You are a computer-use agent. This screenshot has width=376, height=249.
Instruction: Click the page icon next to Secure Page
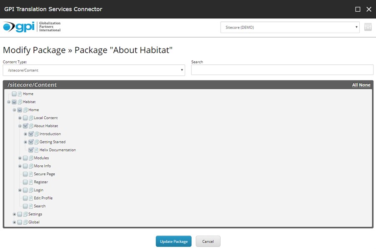click(30, 174)
